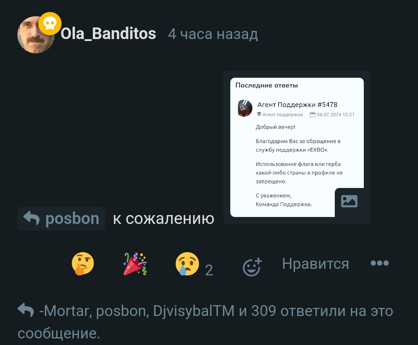Open the add reaction emoji picker

pos(252,267)
